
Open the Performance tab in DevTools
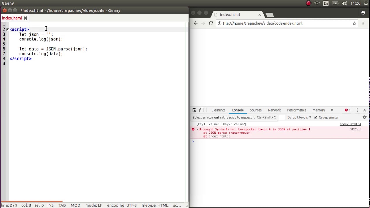point(297,110)
